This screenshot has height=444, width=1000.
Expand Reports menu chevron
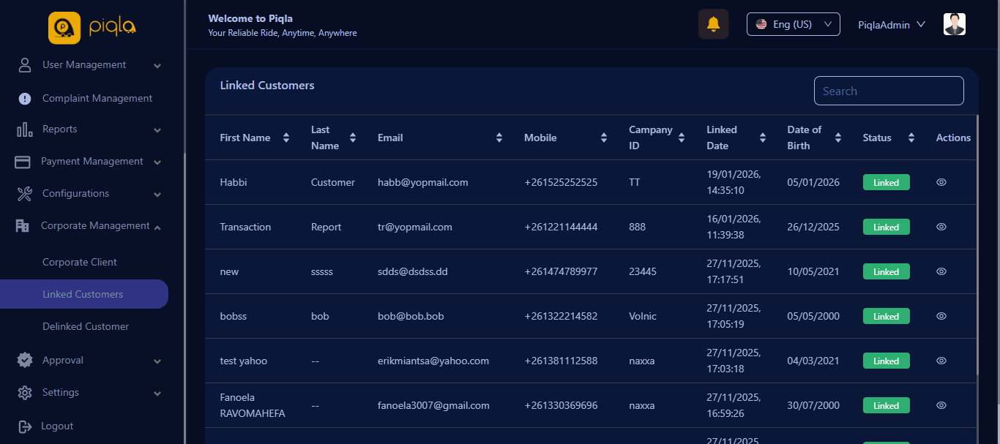click(157, 130)
